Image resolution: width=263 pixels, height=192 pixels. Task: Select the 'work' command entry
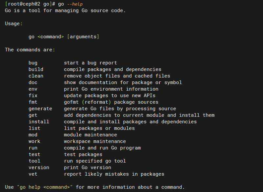pyautogui.click(x=34, y=141)
